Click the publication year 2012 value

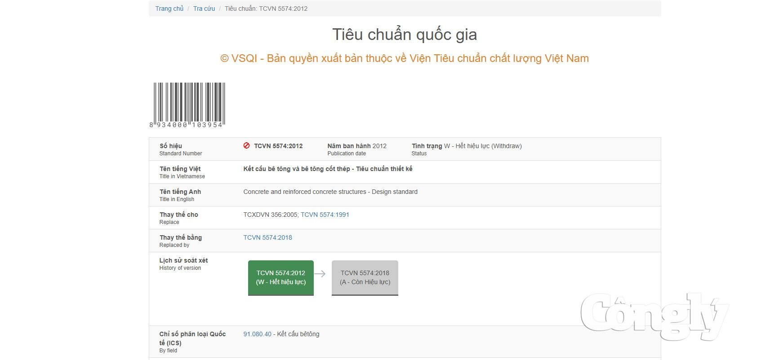[379, 146]
